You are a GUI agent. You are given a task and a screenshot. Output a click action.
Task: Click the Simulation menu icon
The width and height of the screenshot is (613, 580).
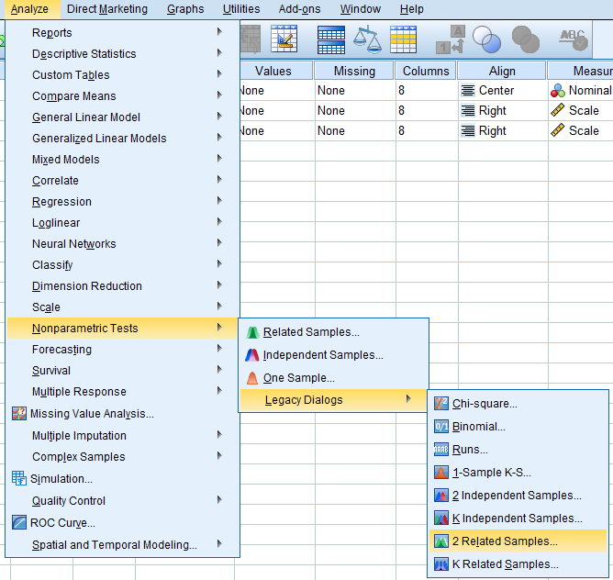19,478
